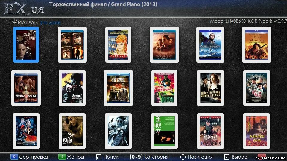Open the Goke Bodysnatcher from Hell poster
287x161 pixels.
point(72,88)
